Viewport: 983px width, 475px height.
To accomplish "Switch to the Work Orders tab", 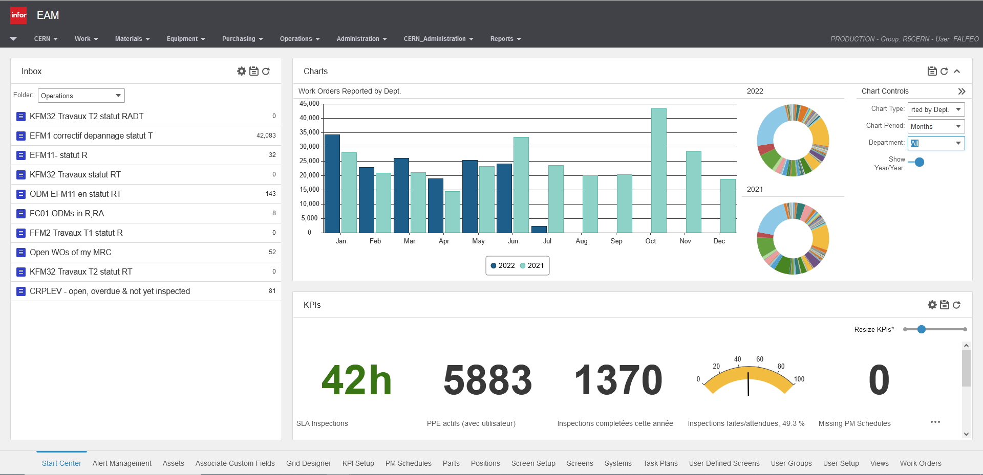I will point(920,463).
